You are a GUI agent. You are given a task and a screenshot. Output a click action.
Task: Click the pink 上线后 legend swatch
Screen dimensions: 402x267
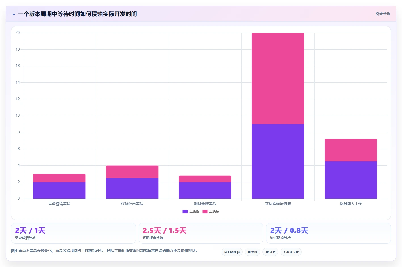pos(205,212)
